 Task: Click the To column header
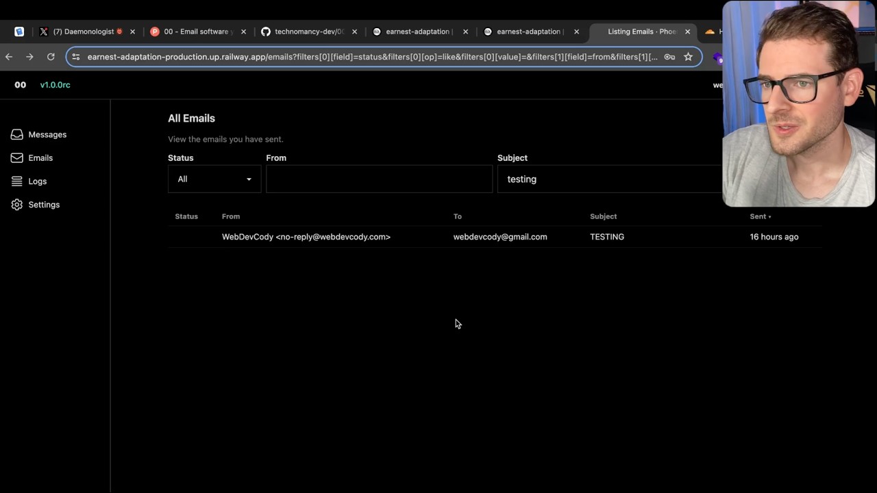[458, 216]
